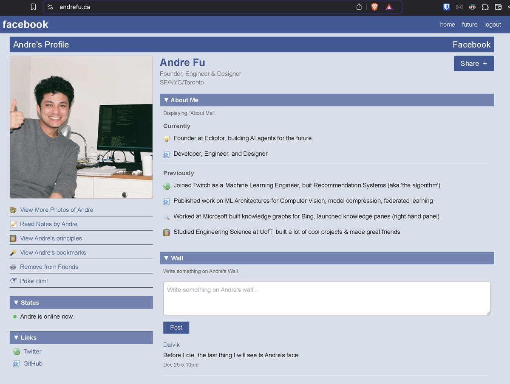Click the 'Currently' heading
510x384 pixels.
coord(177,126)
